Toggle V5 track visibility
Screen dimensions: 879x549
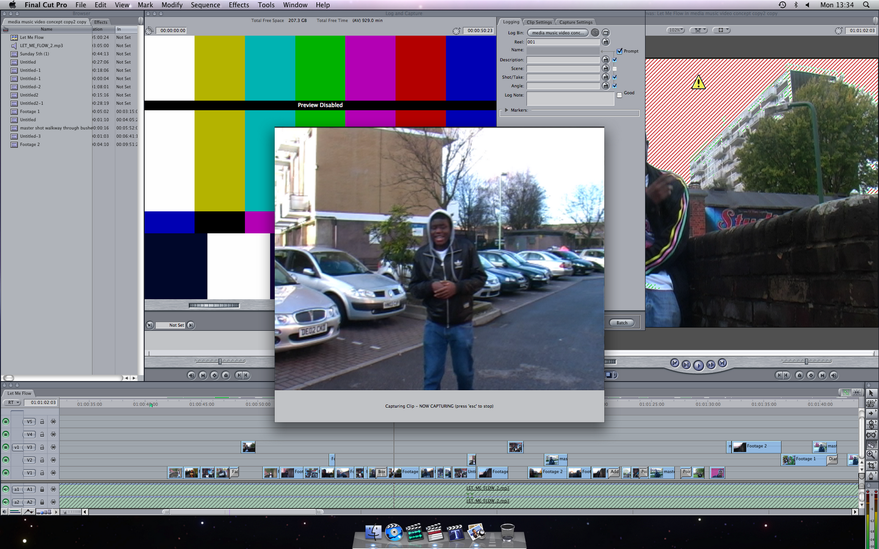(x=5, y=422)
